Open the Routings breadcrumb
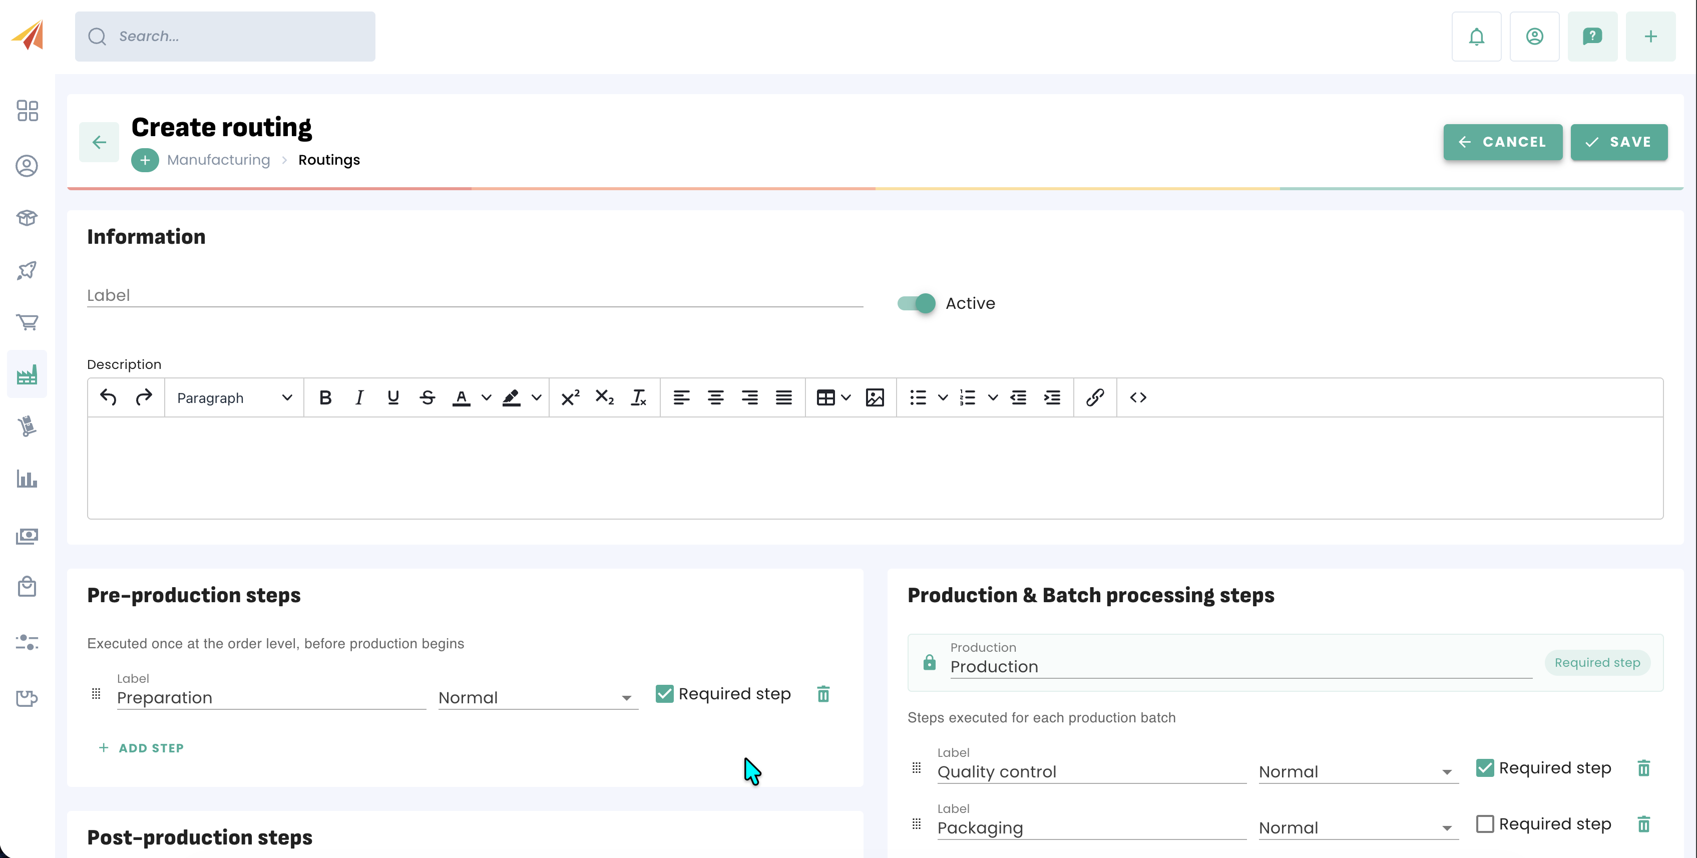 click(329, 160)
